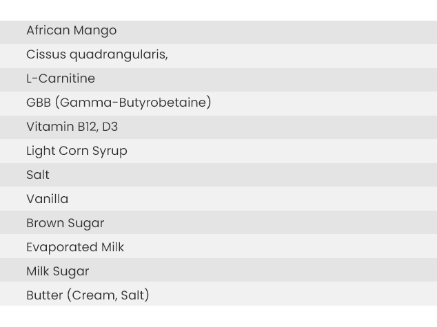Click the blank white area above the list
The image size is (437, 327).
coord(218,10)
